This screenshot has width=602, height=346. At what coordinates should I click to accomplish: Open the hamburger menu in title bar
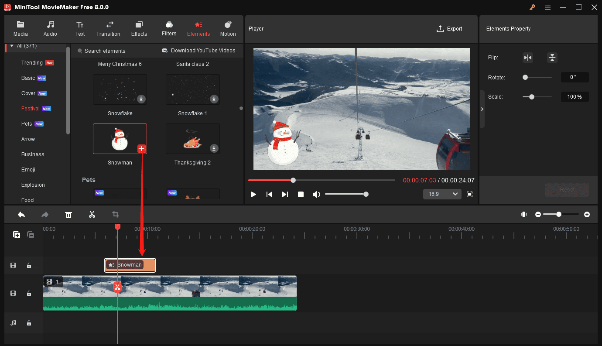[547, 7]
